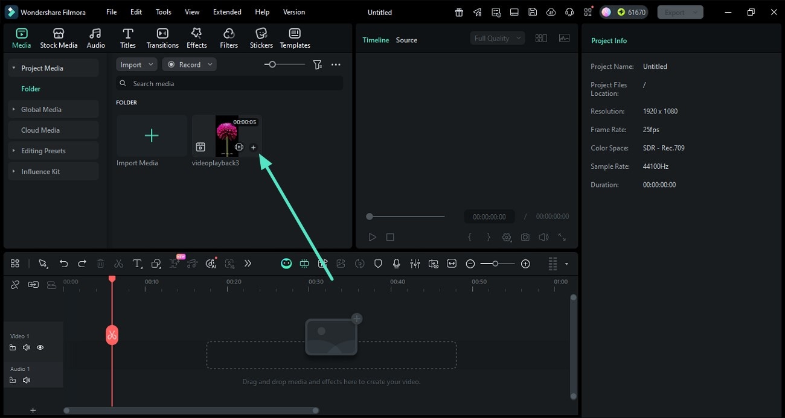Select the Stickers panel icon

(x=261, y=37)
